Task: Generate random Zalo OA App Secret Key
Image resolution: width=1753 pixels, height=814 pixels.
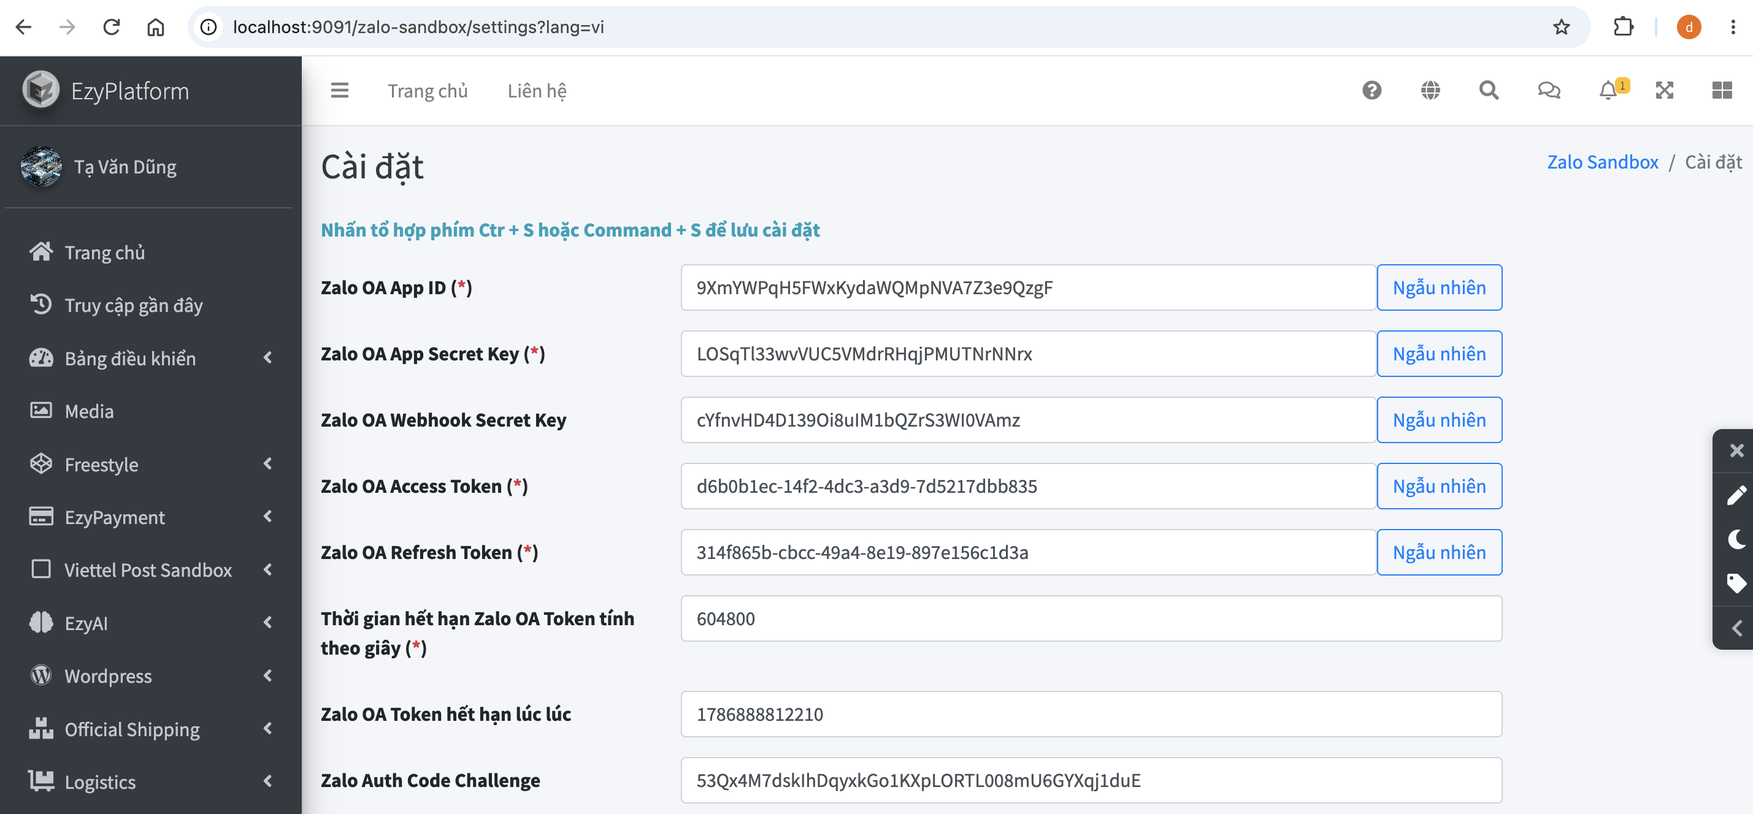Action: click(x=1440, y=354)
